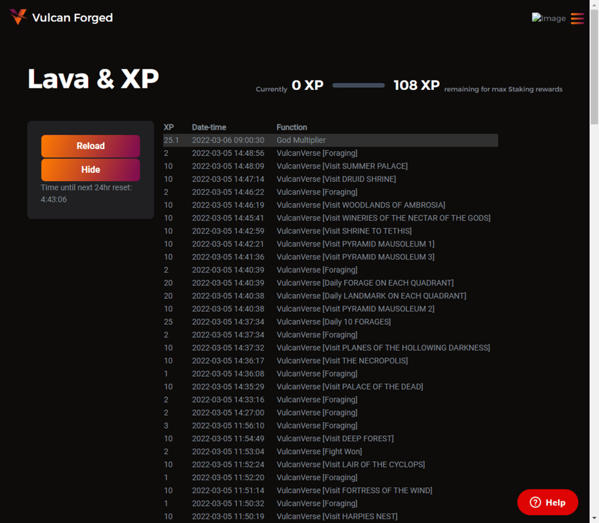Click the 25.1 XP value

point(171,140)
